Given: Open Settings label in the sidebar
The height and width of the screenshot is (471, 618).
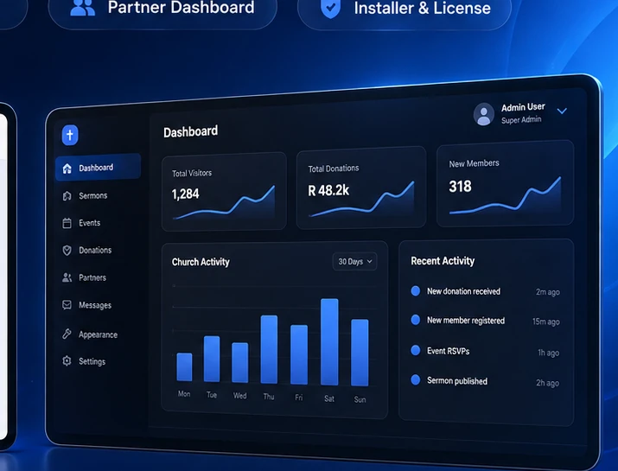Looking at the screenshot, I should click(92, 361).
